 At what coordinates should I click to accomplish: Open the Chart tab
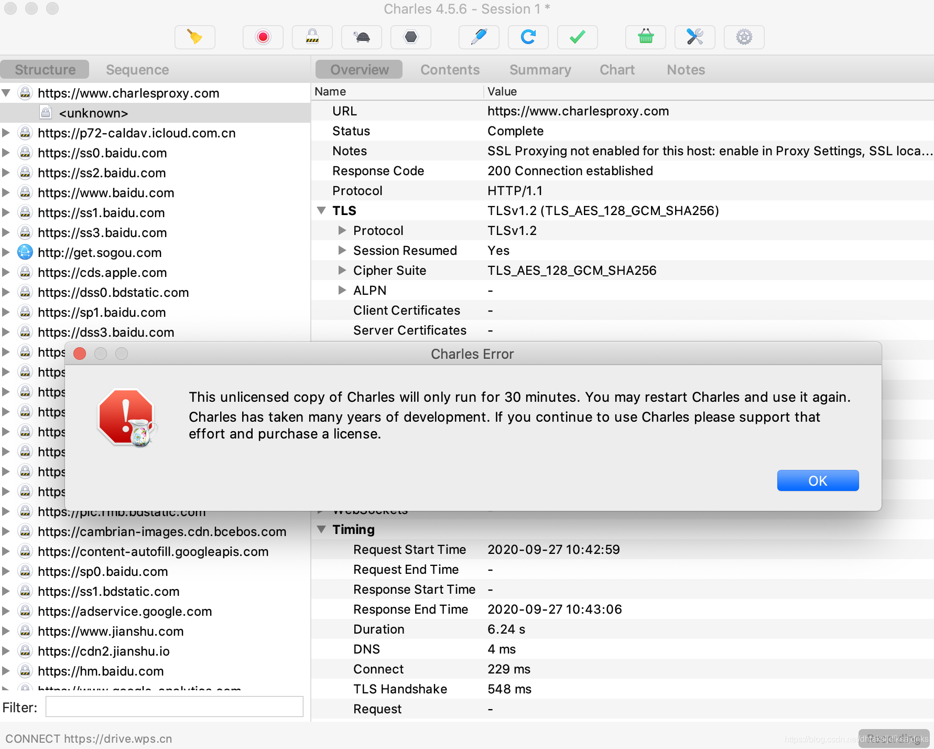click(617, 70)
